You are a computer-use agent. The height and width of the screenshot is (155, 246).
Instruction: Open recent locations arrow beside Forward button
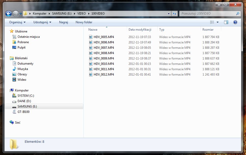tap(21, 14)
